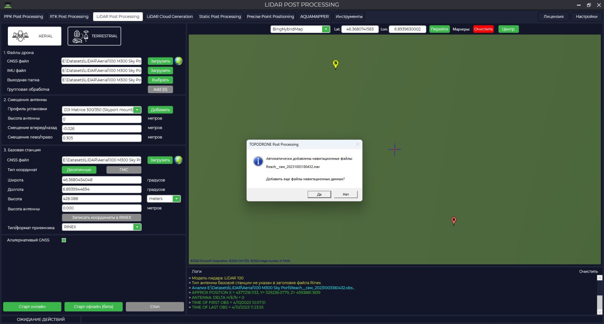Click Загрузить for IMU file
The height and width of the screenshot is (324, 604).
pos(160,71)
